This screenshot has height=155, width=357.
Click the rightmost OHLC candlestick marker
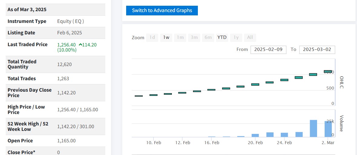[328, 71]
